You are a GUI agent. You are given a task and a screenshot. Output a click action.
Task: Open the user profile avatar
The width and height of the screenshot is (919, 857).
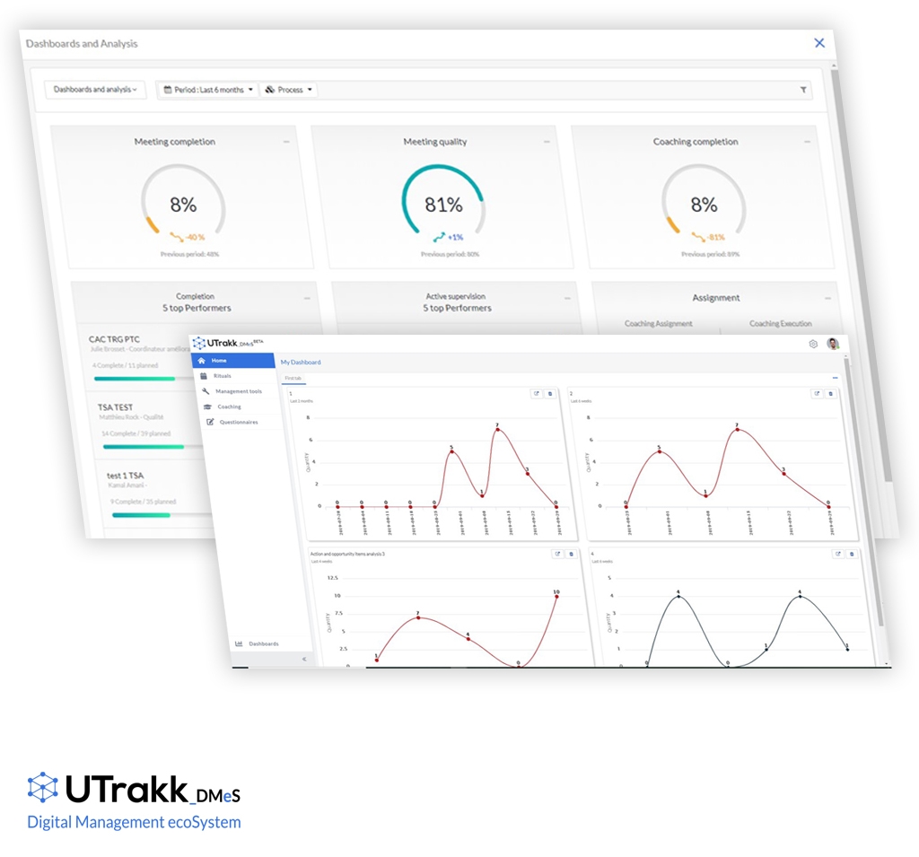pos(834,344)
